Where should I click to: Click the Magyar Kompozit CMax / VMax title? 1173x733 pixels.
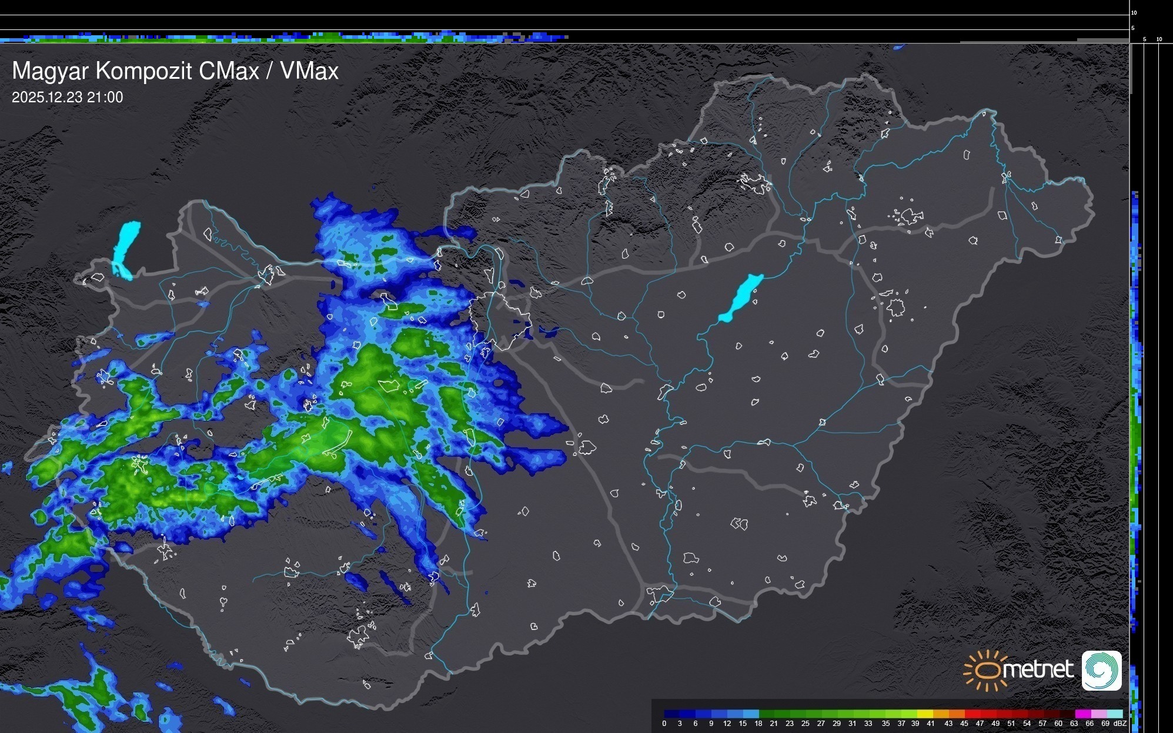[175, 71]
